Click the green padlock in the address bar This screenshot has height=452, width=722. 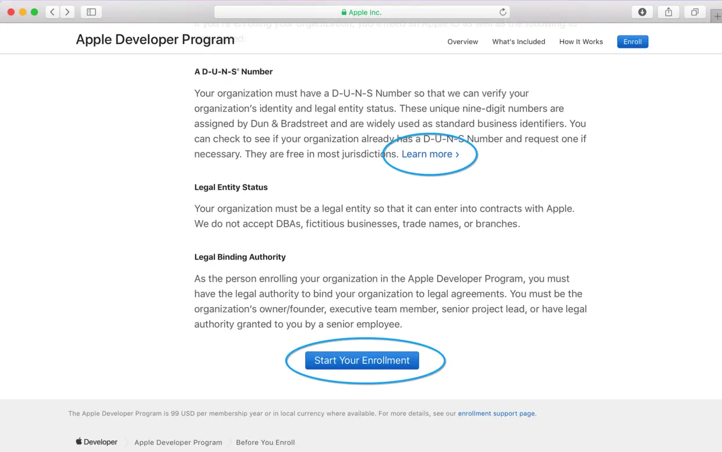point(344,12)
